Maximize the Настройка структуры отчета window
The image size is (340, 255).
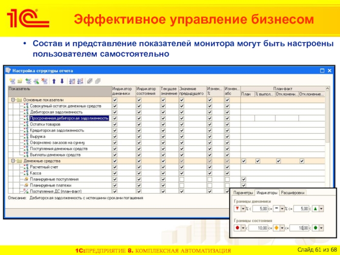322,71
